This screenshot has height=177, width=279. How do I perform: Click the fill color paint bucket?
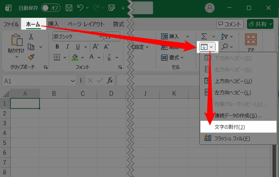coord(75,57)
